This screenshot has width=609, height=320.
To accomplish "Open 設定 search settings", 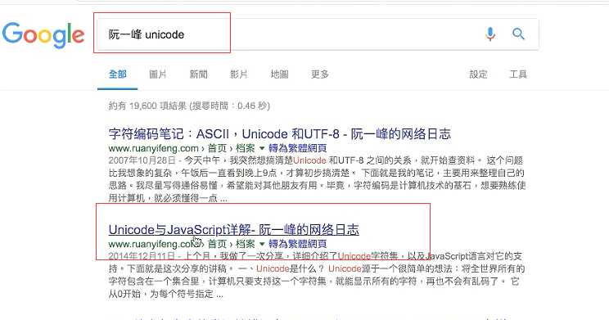I will point(478,74).
